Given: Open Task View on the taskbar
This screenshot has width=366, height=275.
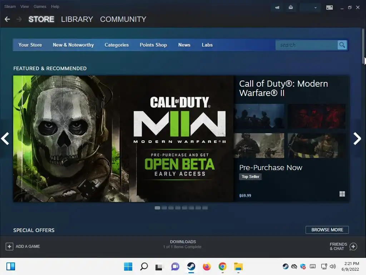Looking at the screenshot, I should (x=159, y=266).
